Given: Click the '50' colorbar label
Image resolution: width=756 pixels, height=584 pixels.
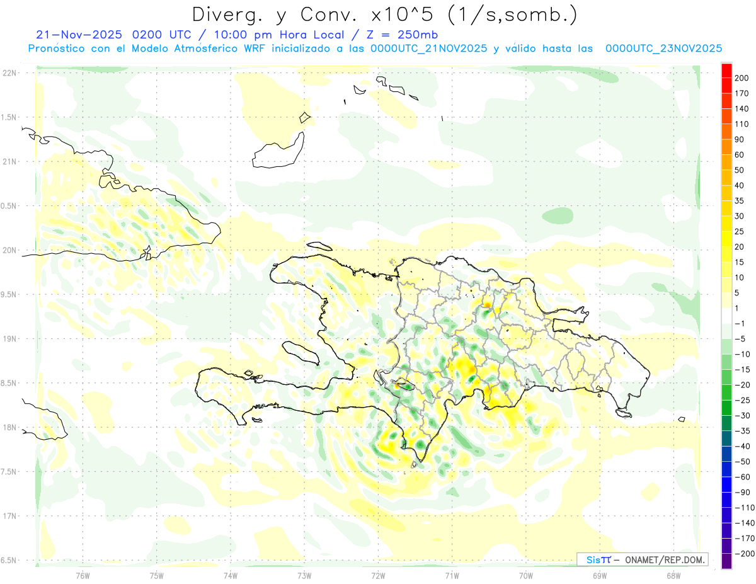Looking at the screenshot, I should [x=740, y=170].
